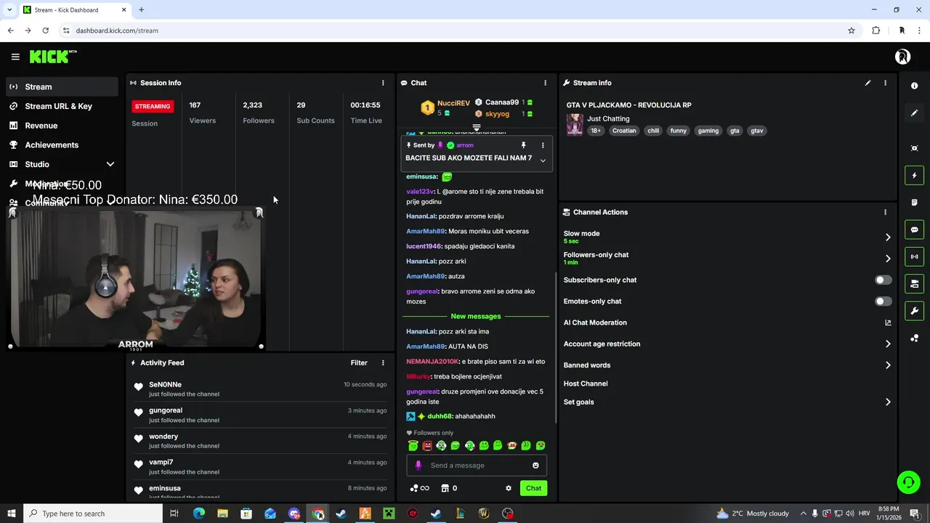Click the info icon in right sidebar
This screenshot has height=523, width=930.
(x=914, y=86)
